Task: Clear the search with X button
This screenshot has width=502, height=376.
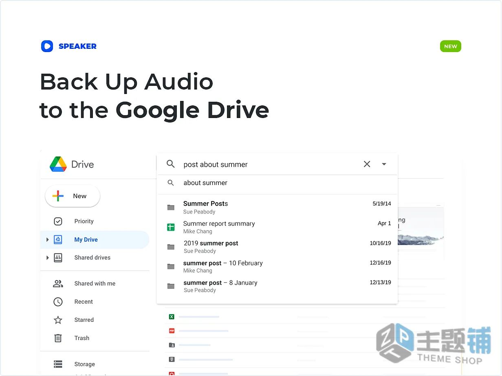Action: pyautogui.click(x=367, y=164)
